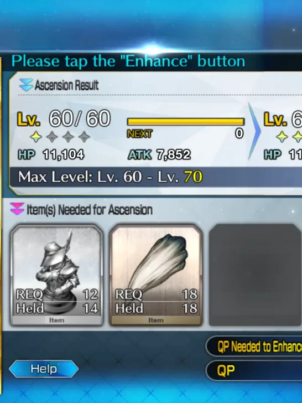
Task: Click the NEXT label under experience bar
Action: tap(140, 133)
